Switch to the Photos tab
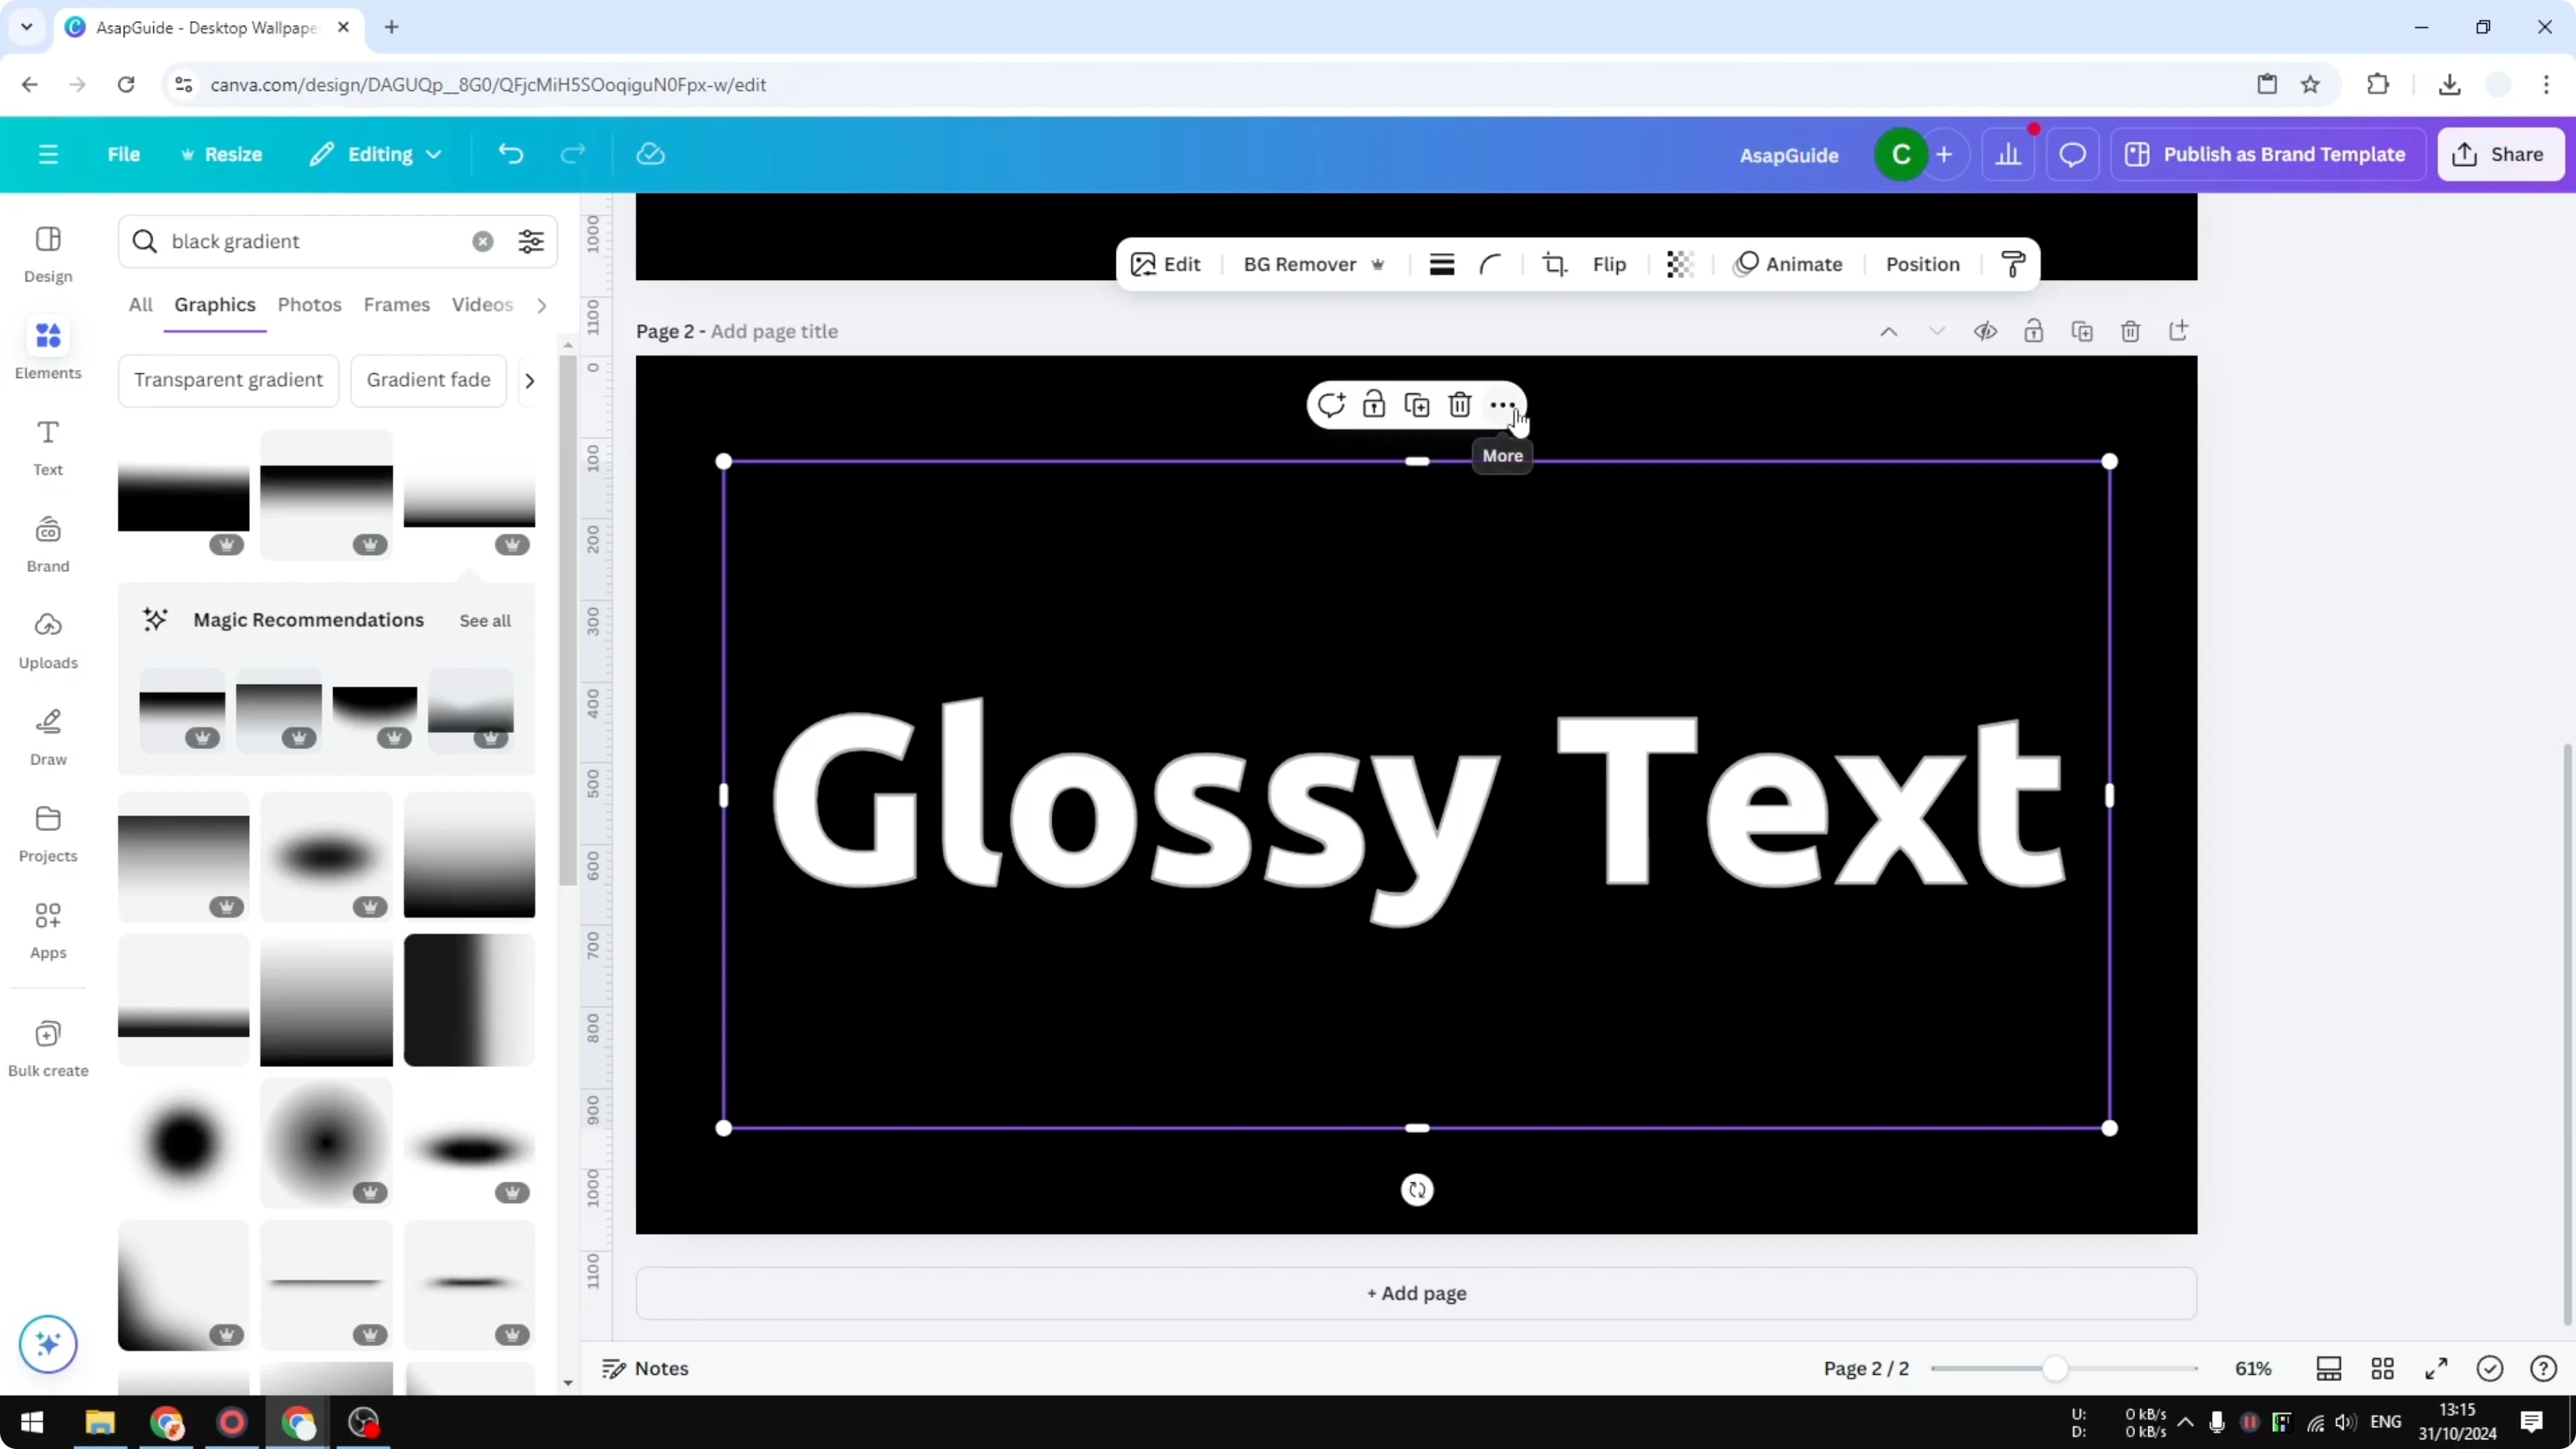This screenshot has width=2576, height=1449. [x=309, y=304]
